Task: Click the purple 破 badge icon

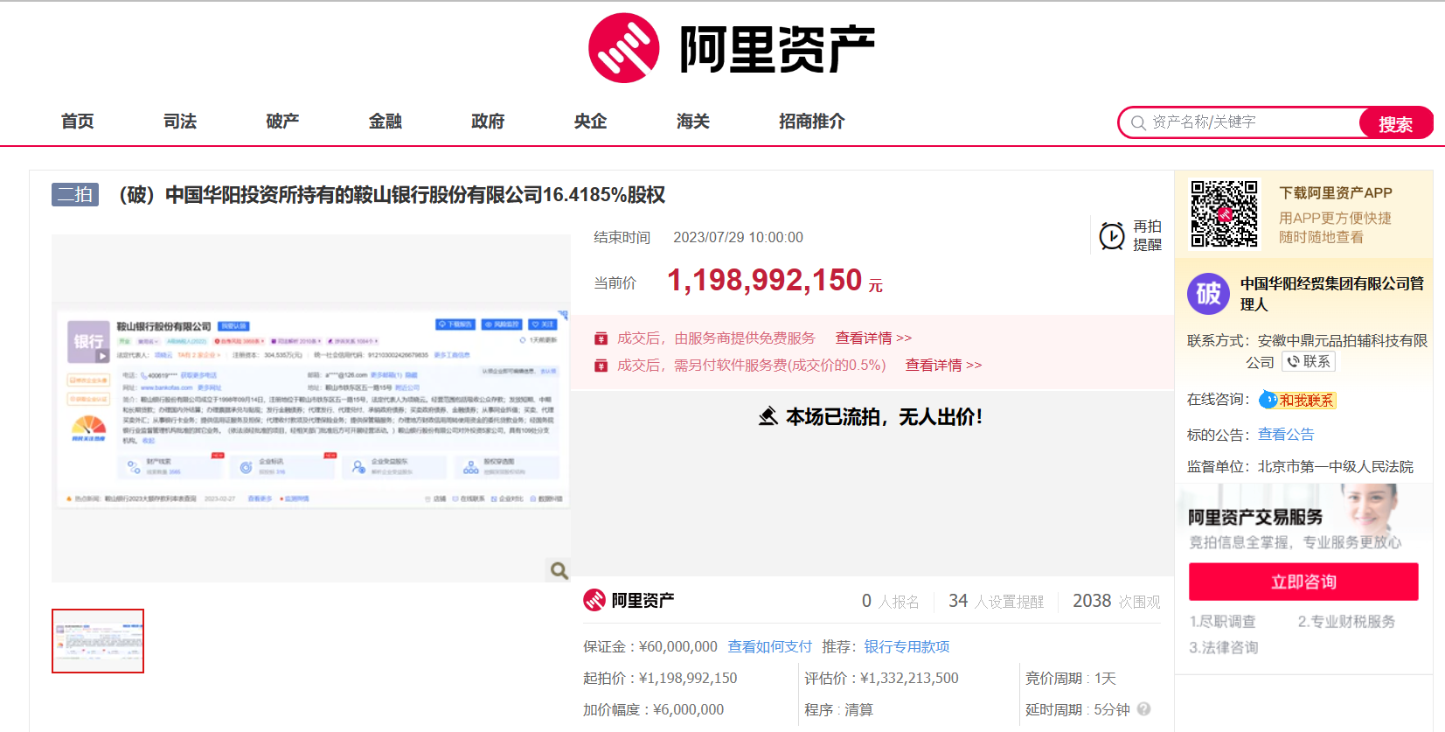Action: point(1208,294)
